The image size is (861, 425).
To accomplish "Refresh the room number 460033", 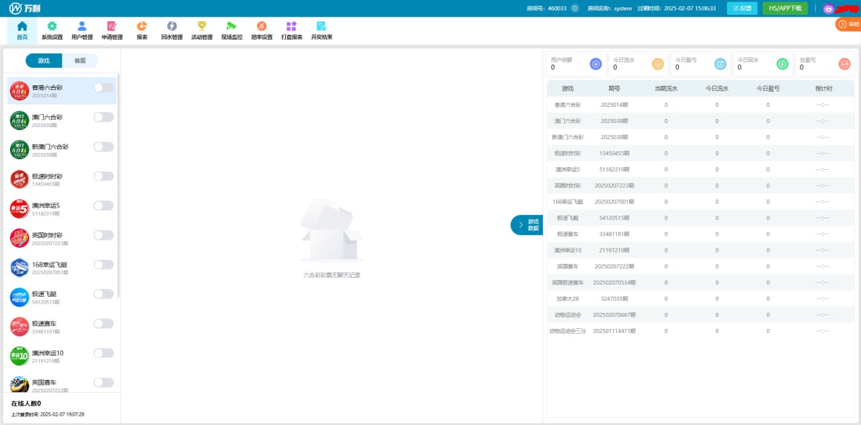I will [574, 9].
